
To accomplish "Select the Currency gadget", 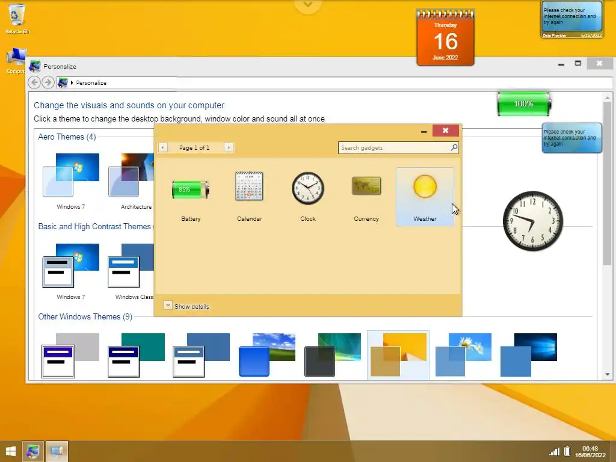I will click(366, 197).
